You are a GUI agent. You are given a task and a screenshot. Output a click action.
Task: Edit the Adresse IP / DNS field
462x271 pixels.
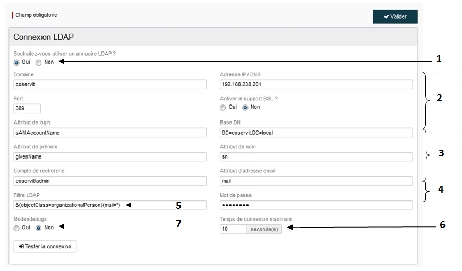point(316,84)
